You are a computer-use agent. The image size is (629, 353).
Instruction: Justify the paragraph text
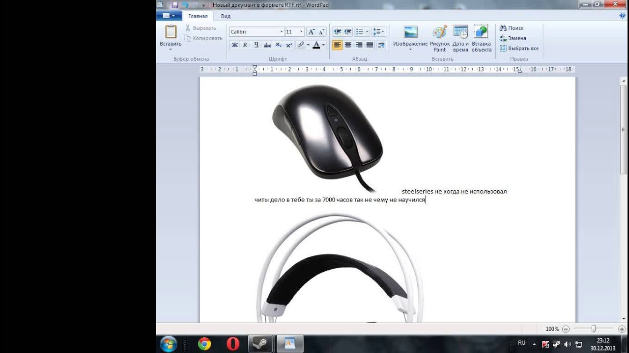coord(370,45)
